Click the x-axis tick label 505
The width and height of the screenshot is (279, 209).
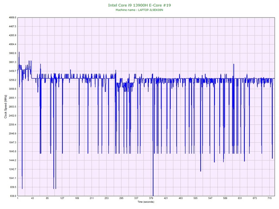[x=195, y=198]
